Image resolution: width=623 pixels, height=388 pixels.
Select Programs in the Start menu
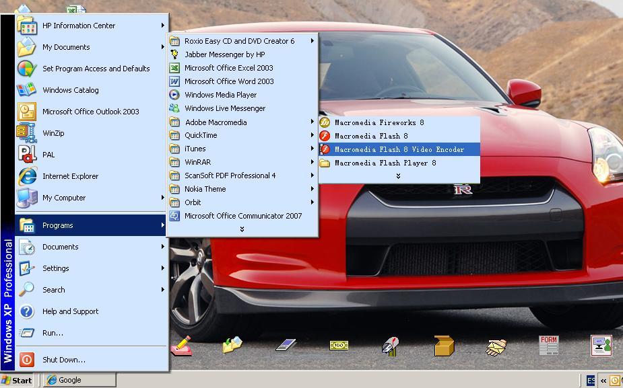coord(91,225)
